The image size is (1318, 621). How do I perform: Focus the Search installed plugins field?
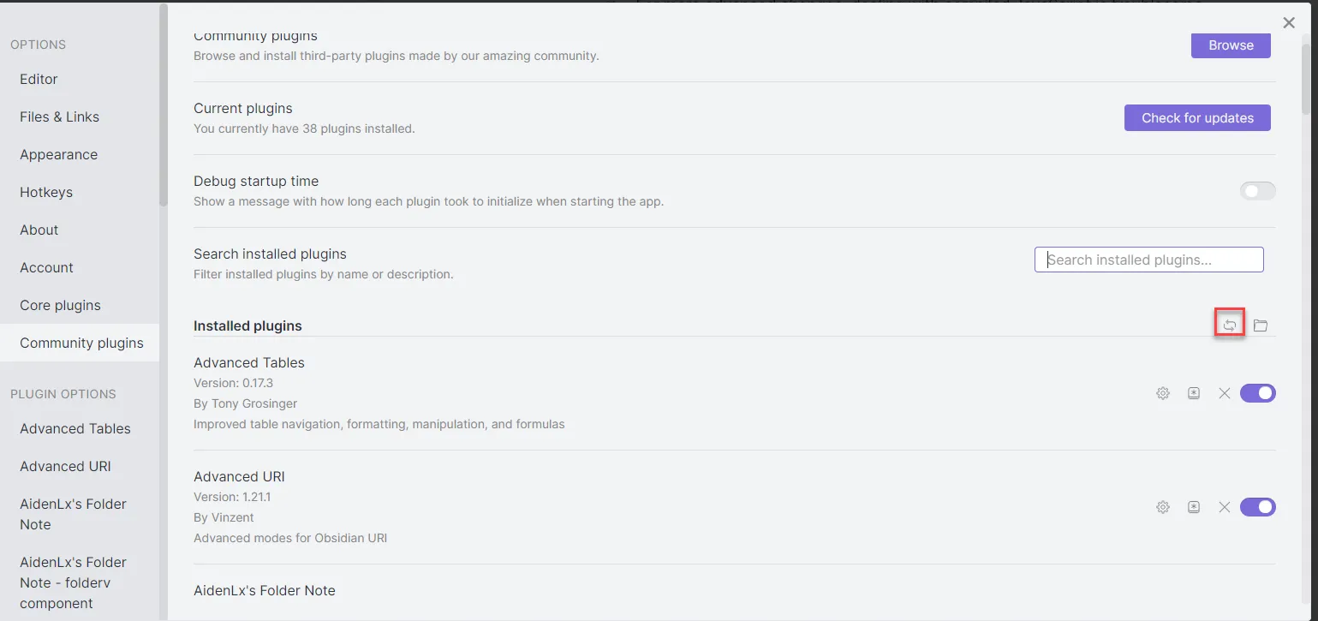pyautogui.click(x=1148, y=260)
